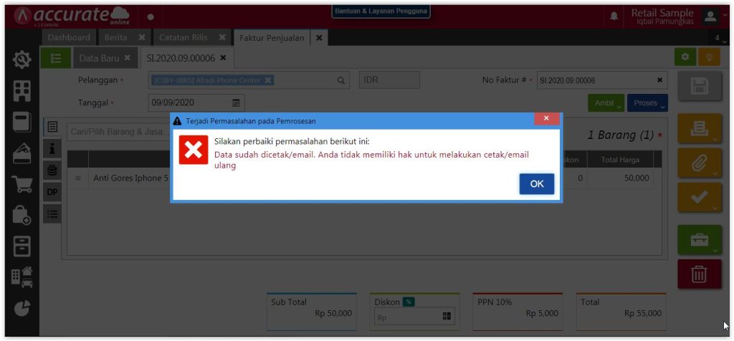Toggle the Diskon percent mode switch

pos(409,302)
